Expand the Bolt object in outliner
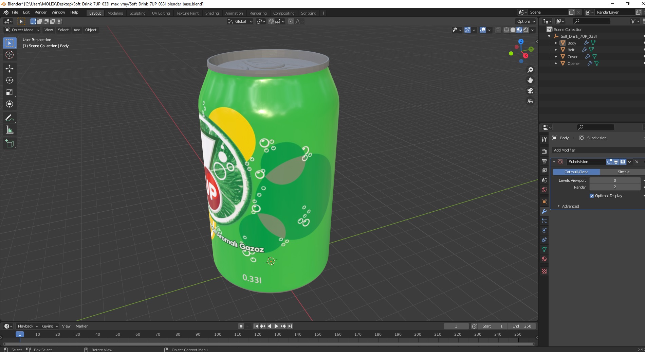Screen dimensions: 645x352 coord(556,50)
